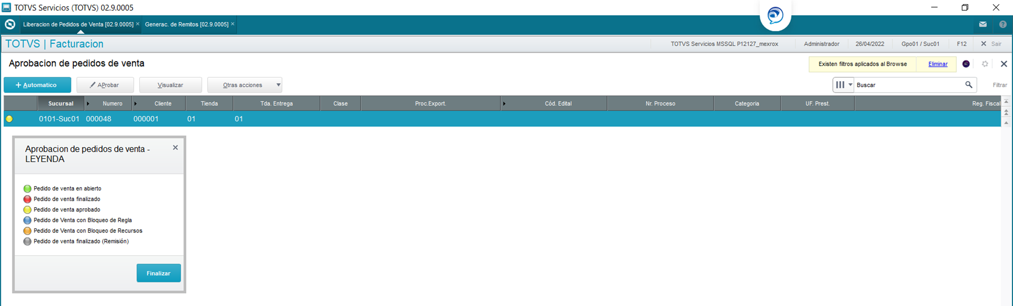Click the yellow status dot on row 000048
This screenshot has width=1013, height=306.
9,119
